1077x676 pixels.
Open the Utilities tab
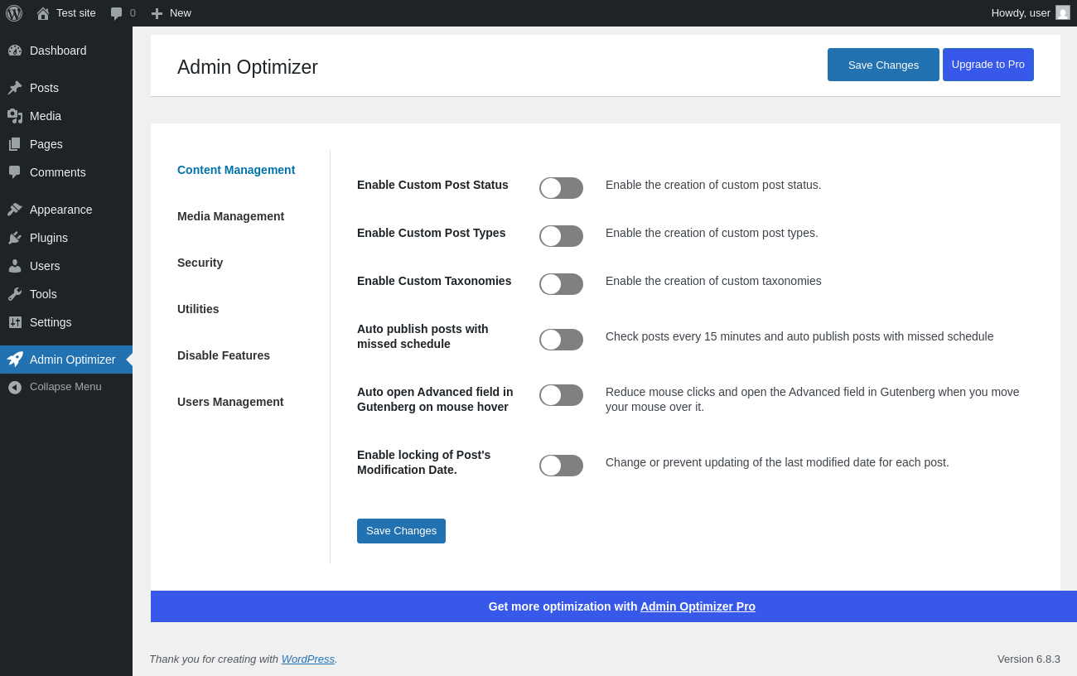click(x=198, y=309)
